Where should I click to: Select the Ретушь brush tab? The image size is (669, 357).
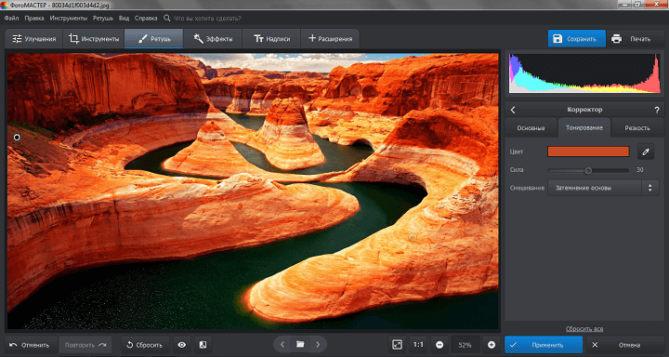click(x=153, y=38)
